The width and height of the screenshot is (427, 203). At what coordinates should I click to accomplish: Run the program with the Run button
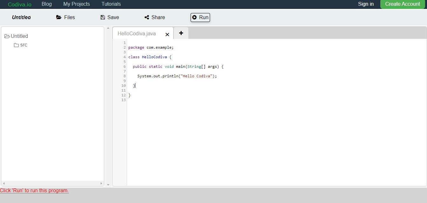200,17
